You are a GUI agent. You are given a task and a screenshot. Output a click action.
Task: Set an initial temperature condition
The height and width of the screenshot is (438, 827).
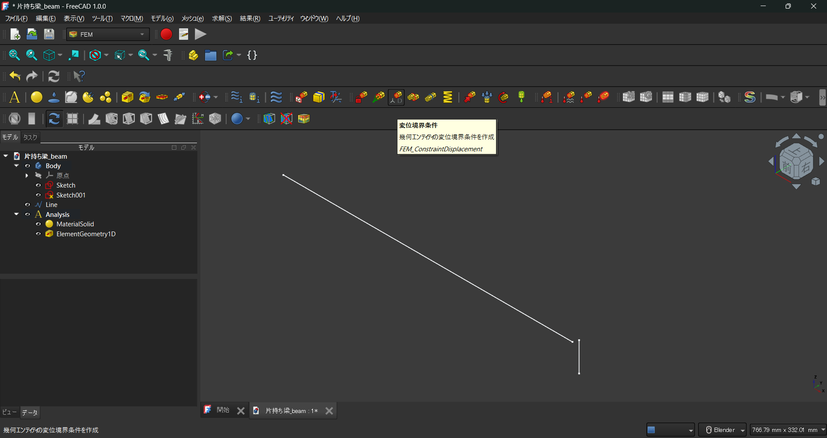[x=547, y=97]
